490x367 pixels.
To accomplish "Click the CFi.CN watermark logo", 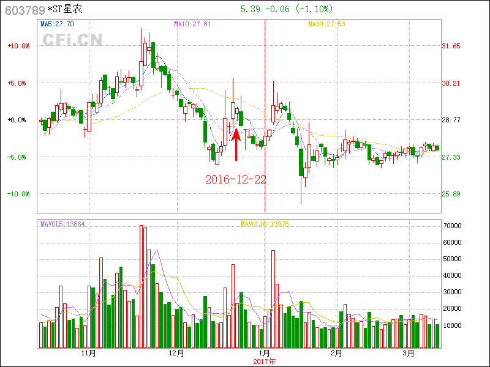I will tap(72, 40).
